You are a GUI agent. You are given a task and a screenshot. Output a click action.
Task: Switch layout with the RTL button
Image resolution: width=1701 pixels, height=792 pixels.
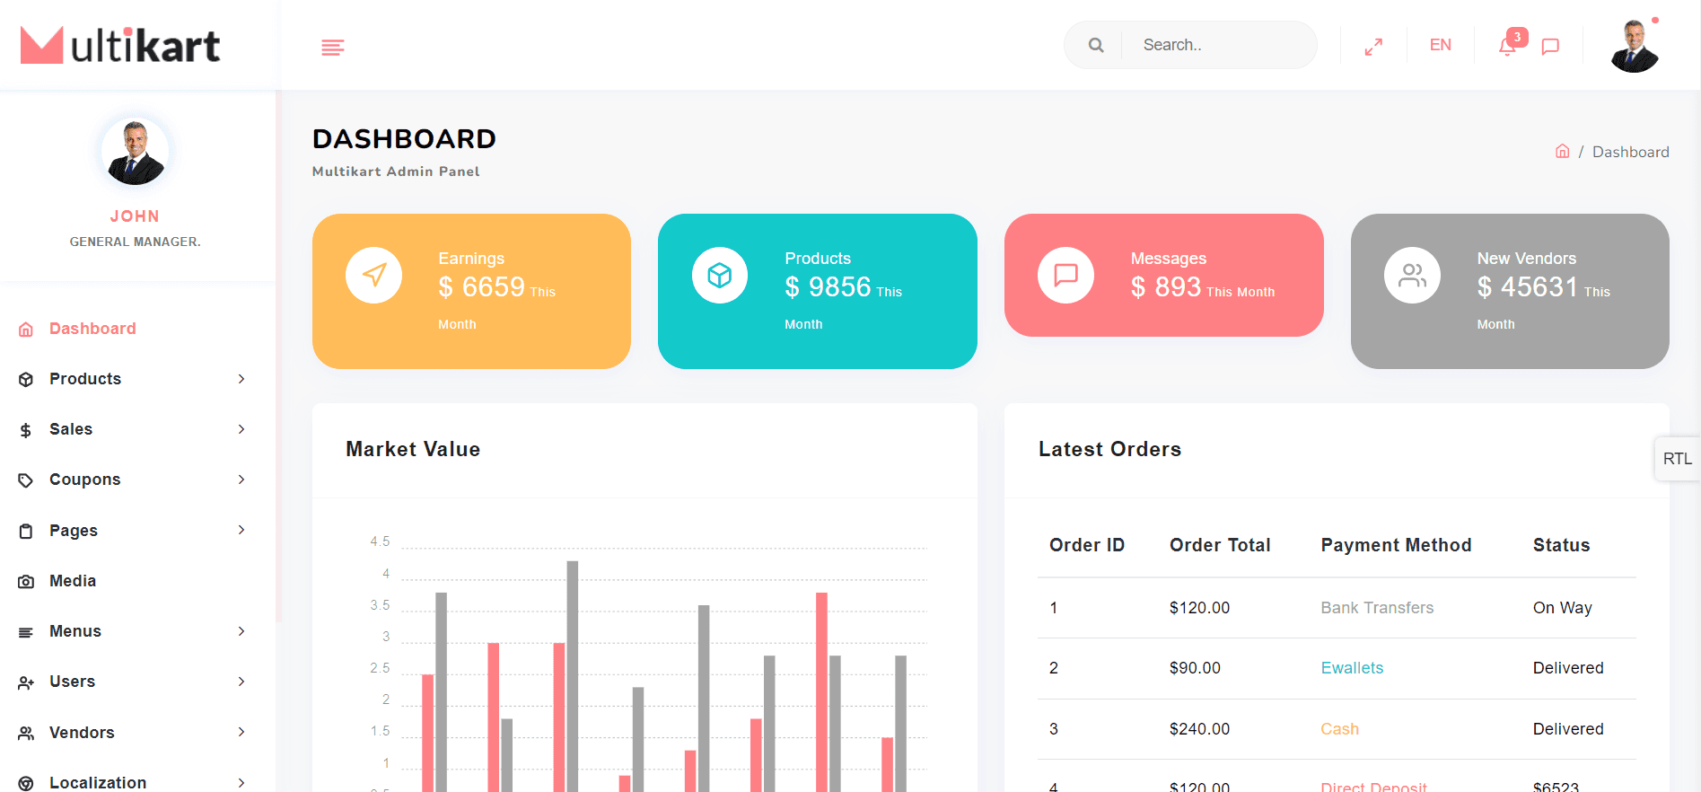(1677, 459)
